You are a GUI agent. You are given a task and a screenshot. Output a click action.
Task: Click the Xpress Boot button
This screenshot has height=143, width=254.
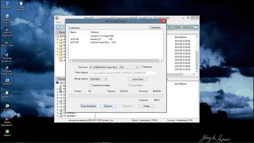[x=138, y=79]
